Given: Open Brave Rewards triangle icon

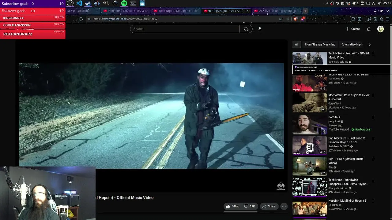Looking at the screenshot, I should tap(303, 19).
